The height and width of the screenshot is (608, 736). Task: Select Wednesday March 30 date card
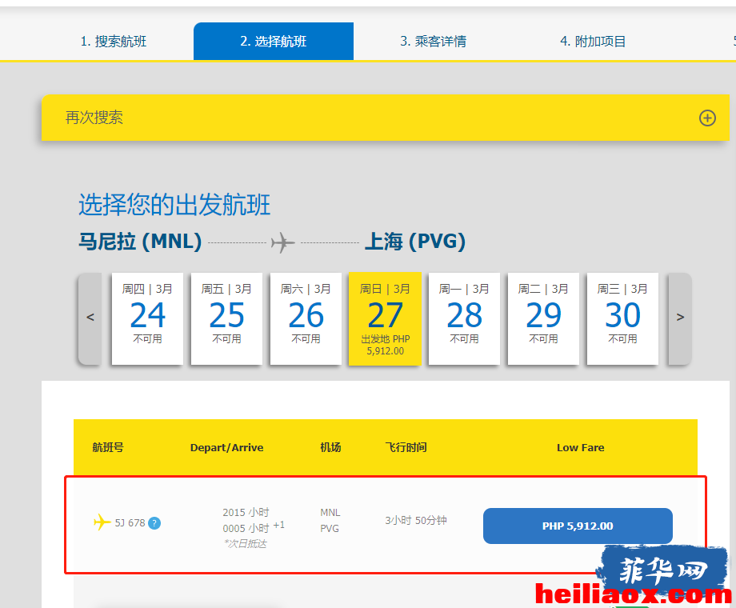click(x=623, y=318)
